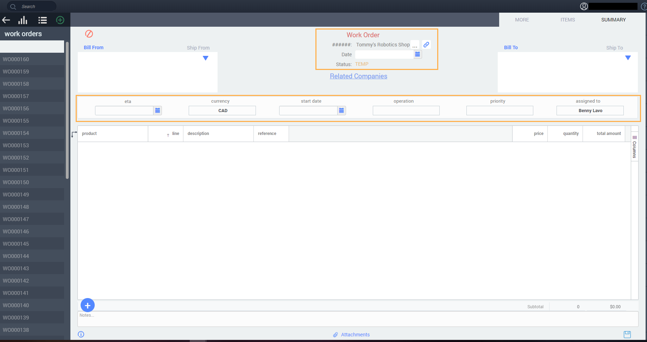This screenshot has height=342, width=647.
Task: Open work order WO000155
Action: click(x=32, y=121)
